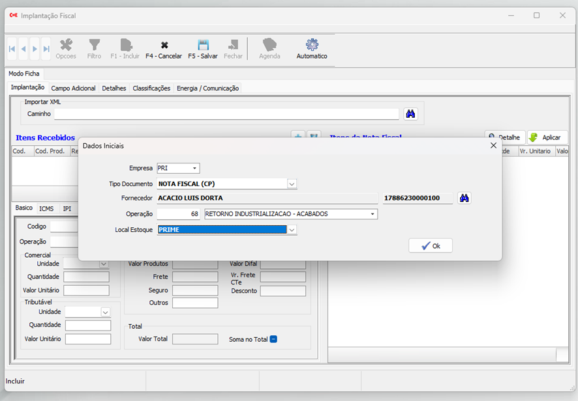Screen dimensions: 578x401
Task: Click binoculars icon next to Caminho field
Action: (x=410, y=114)
